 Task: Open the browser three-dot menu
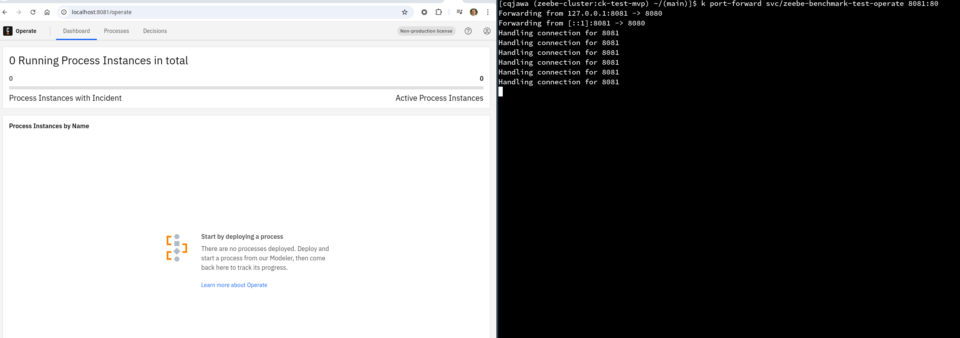coord(488,12)
